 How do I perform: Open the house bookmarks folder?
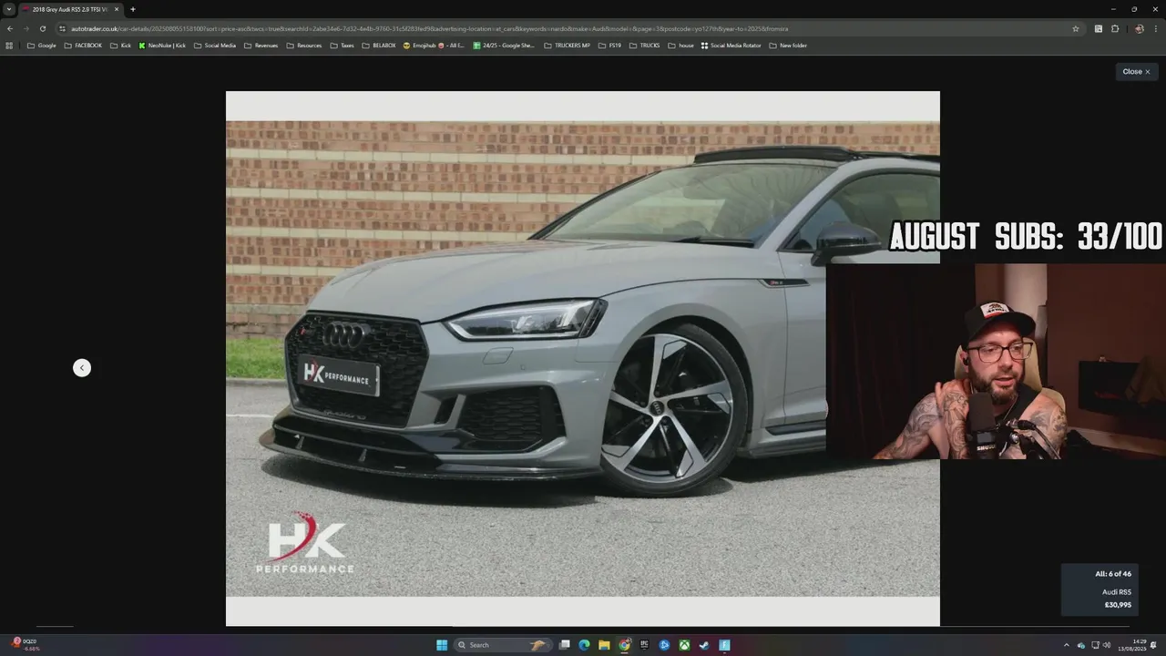(680, 46)
